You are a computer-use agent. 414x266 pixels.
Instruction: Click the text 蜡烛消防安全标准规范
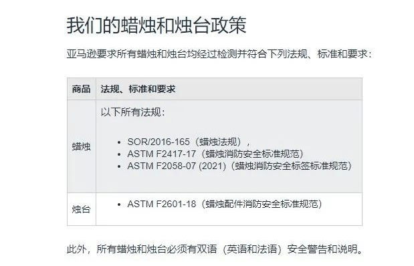tap(252, 154)
